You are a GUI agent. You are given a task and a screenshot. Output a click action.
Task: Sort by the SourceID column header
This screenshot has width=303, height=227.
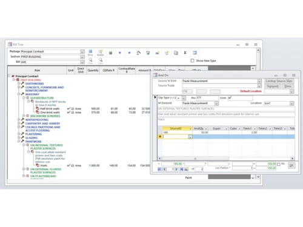pos(177,128)
